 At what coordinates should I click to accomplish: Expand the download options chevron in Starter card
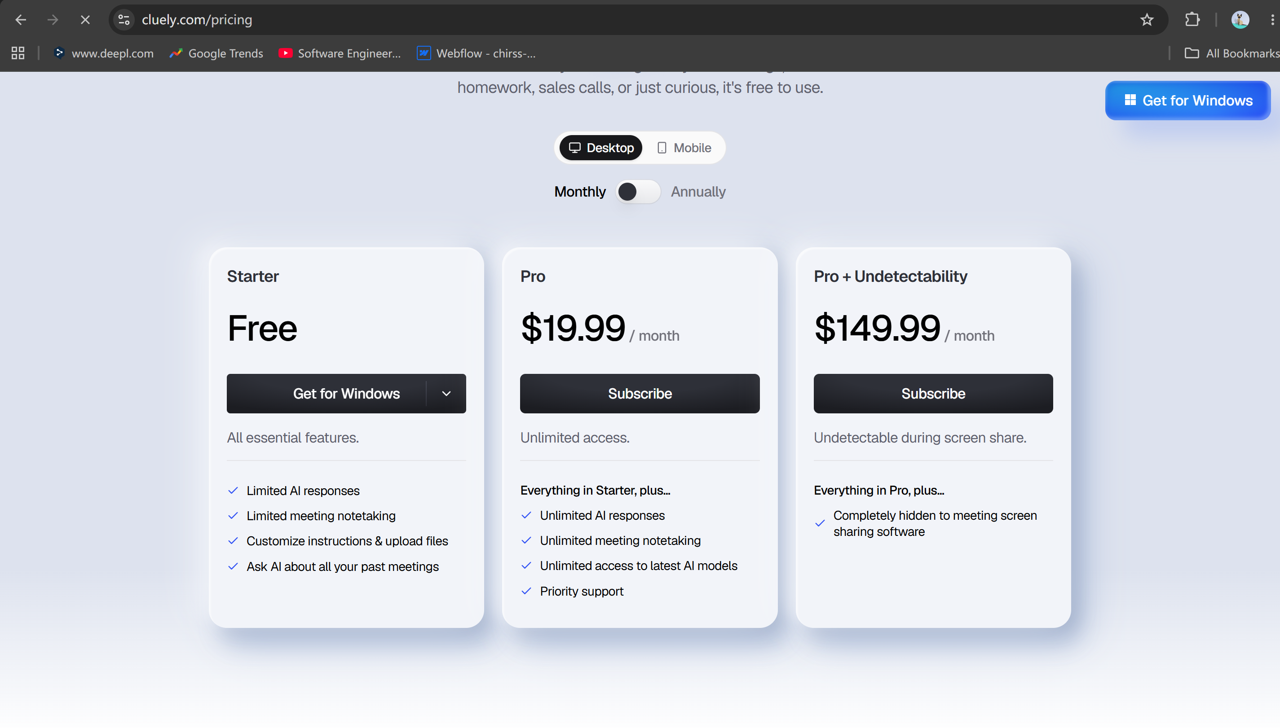[446, 394]
